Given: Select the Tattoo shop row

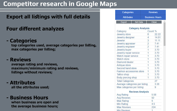Looking at the screenshot, I should [139, 74].
